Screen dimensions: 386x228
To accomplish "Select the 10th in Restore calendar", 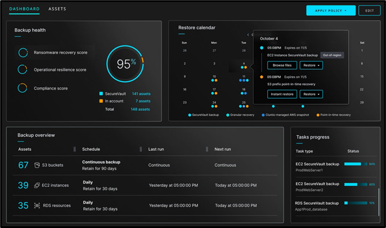I will click(214, 78).
